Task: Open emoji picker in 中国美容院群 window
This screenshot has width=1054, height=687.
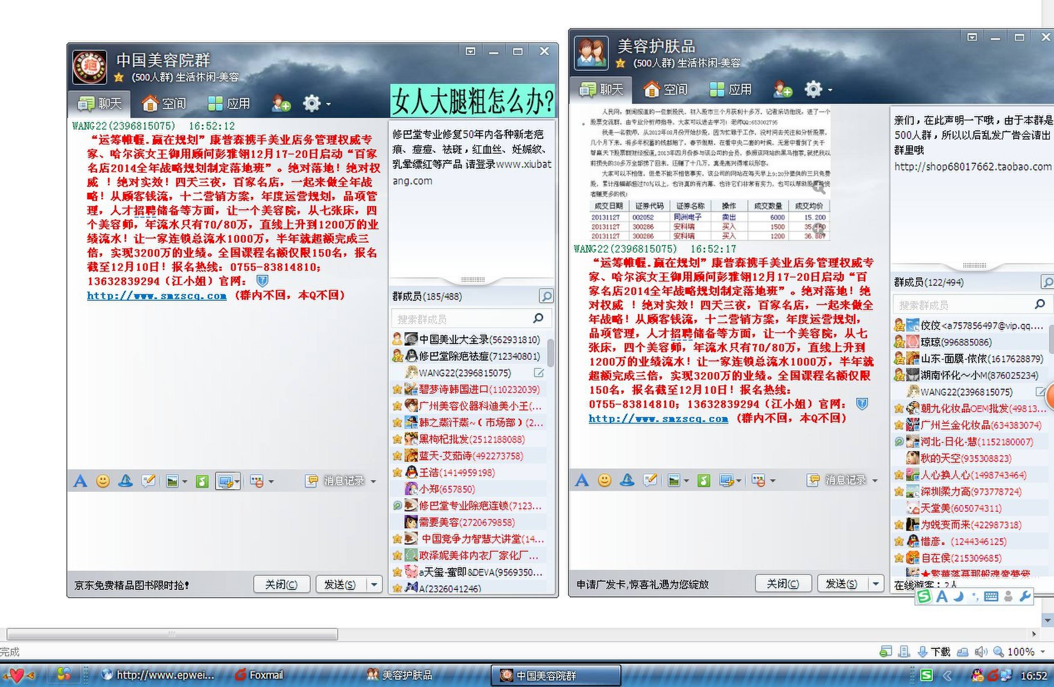Action: 103,481
